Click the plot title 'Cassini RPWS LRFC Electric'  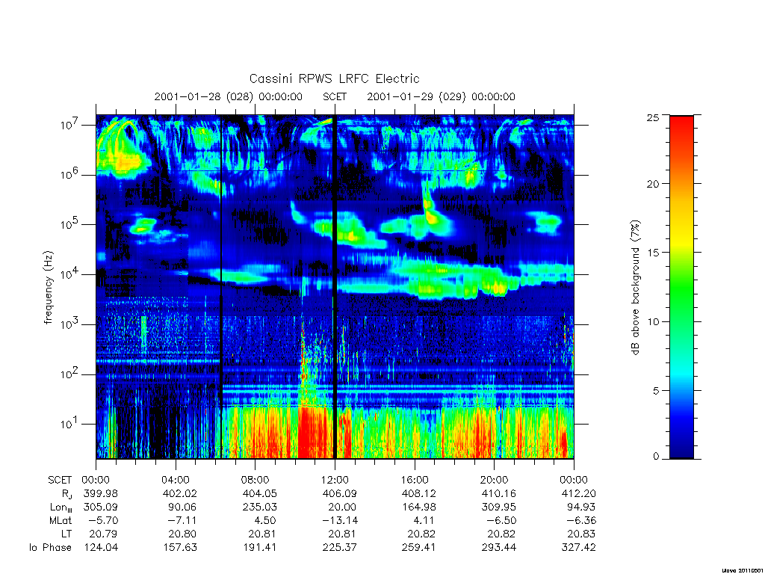(x=334, y=78)
